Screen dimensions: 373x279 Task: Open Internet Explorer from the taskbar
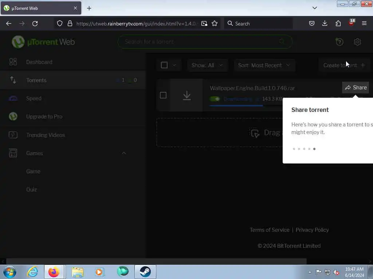click(32, 272)
